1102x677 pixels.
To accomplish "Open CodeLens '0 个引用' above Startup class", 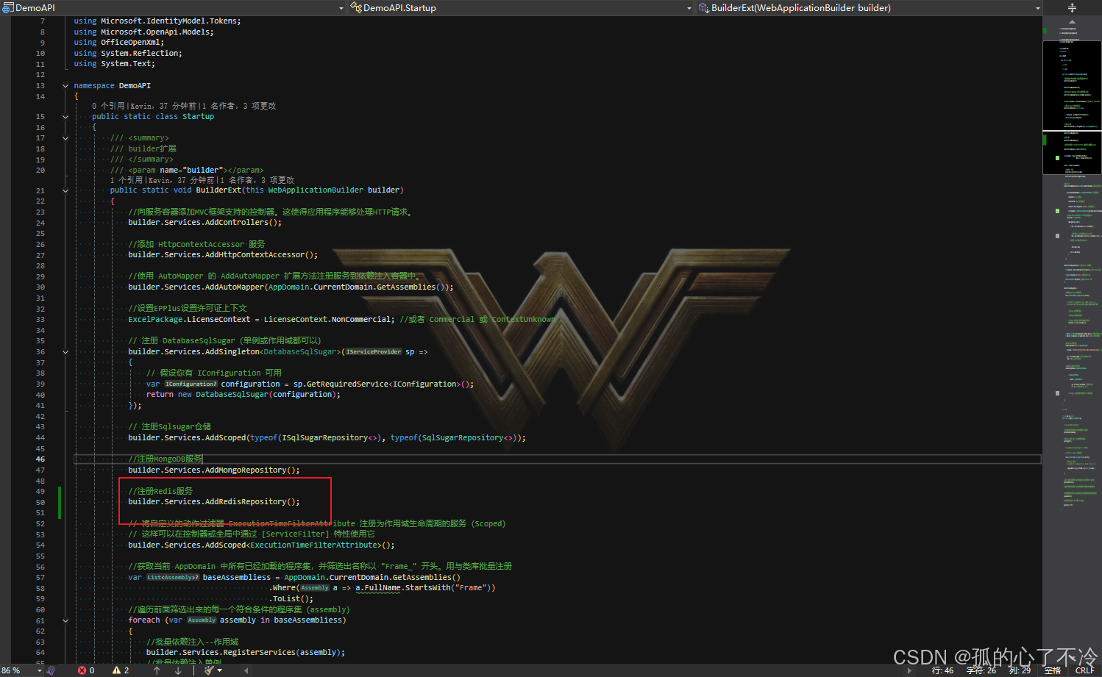I will [109, 106].
